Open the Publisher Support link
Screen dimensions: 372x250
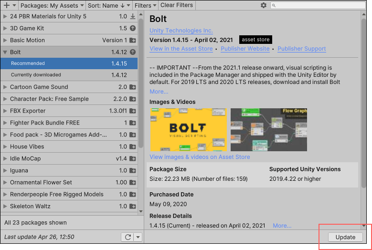(x=301, y=49)
